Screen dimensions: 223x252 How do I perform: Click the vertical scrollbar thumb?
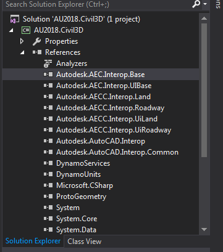[x=204, y=90]
